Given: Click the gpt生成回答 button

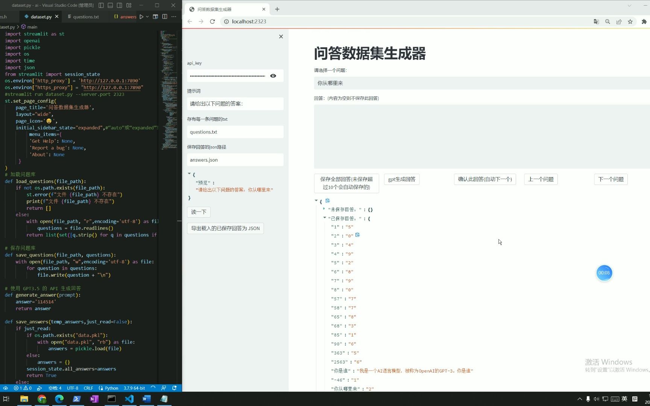Looking at the screenshot, I should 401,179.
